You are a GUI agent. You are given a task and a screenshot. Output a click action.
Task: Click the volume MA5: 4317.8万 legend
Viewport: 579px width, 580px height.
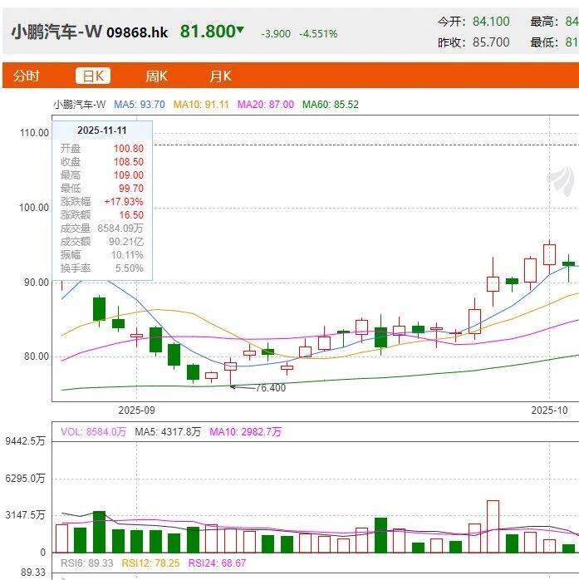pyautogui.click(x=168, y=432)
